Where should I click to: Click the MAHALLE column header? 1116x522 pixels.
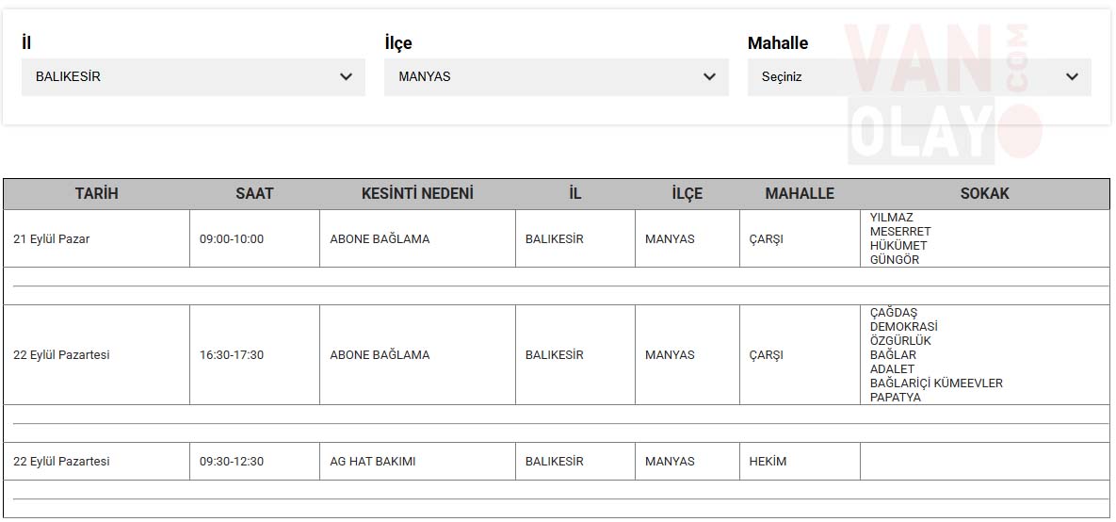click(800, 194)
